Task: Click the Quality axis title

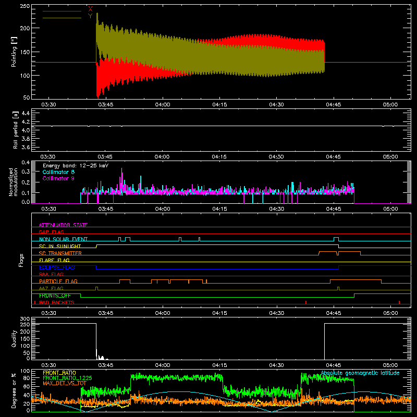Action: click(14, 338)
